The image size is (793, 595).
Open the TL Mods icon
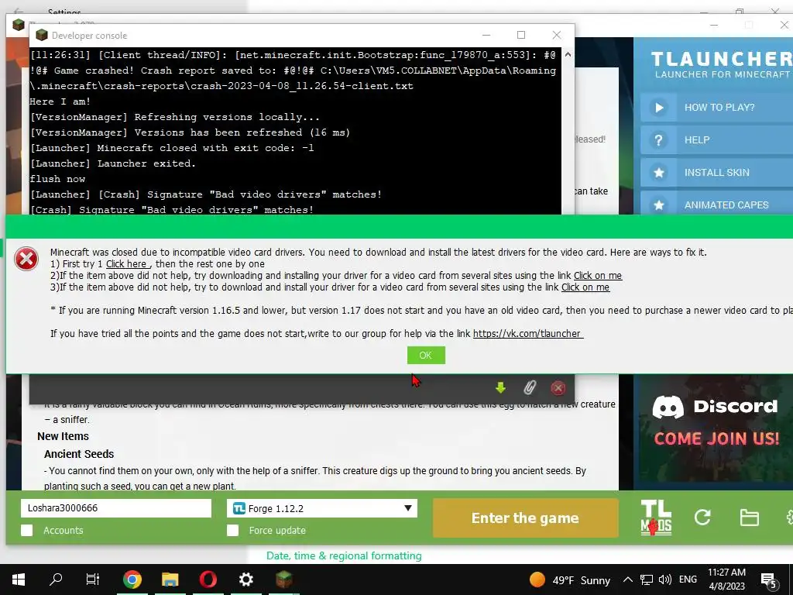pyautogui.click(x=656, y=518)
